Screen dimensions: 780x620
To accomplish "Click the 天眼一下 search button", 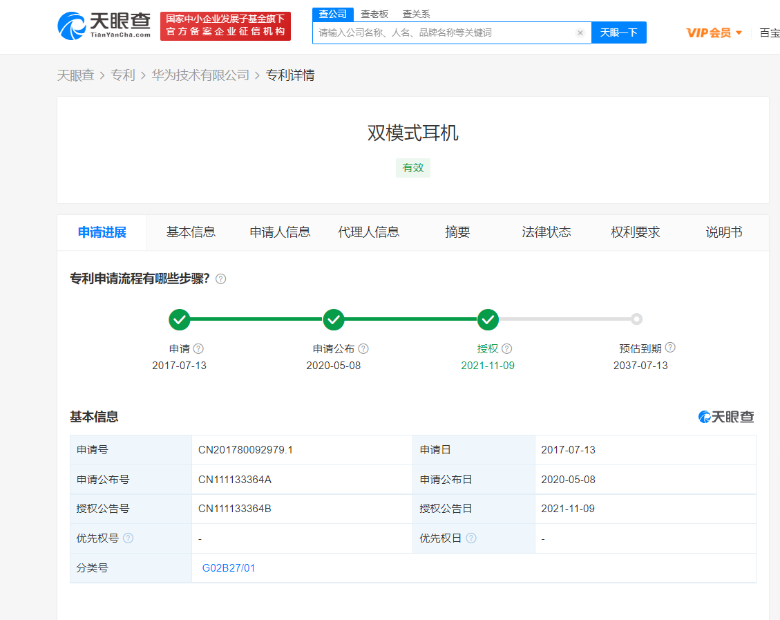I will (619, 33).
